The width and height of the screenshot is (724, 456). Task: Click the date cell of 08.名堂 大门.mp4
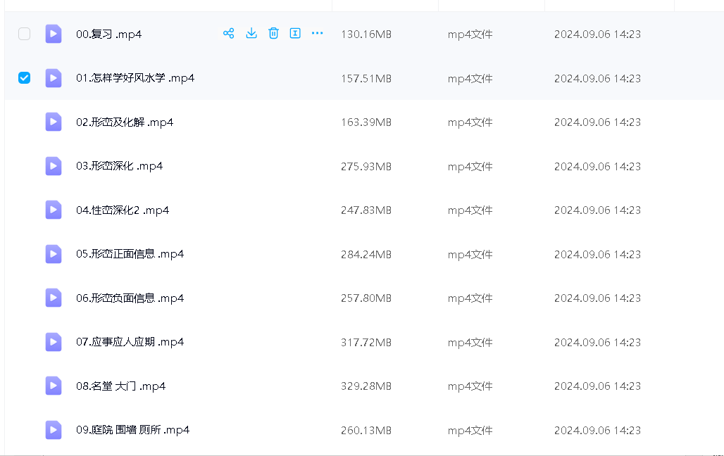click(597, 386)
